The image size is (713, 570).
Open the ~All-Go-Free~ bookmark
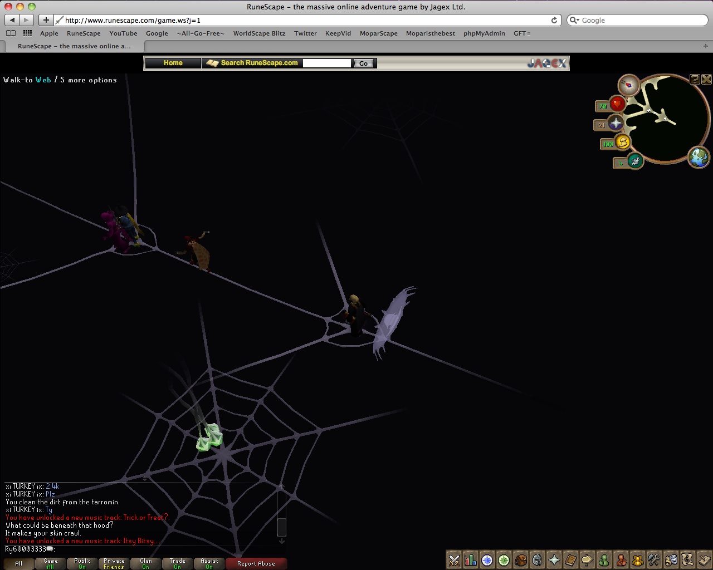(x=201, y=33)
